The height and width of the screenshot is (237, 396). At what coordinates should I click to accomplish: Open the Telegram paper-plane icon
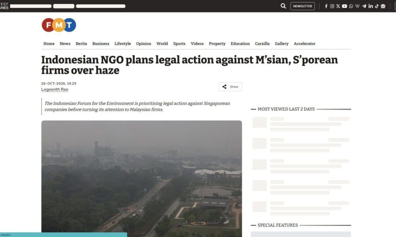(364, 6)
